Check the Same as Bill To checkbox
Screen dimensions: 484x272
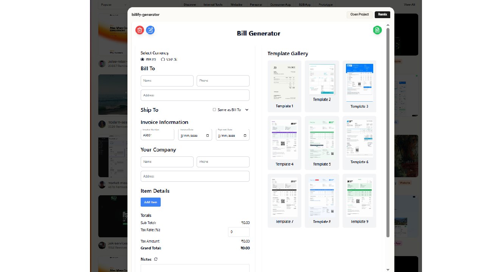coord(214,110)
